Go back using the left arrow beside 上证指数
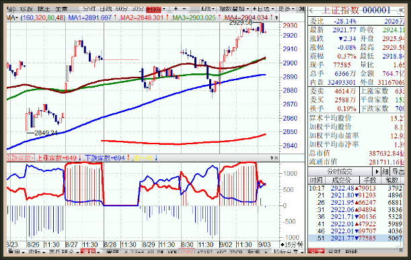411x260 pixels. coord(311,11)
